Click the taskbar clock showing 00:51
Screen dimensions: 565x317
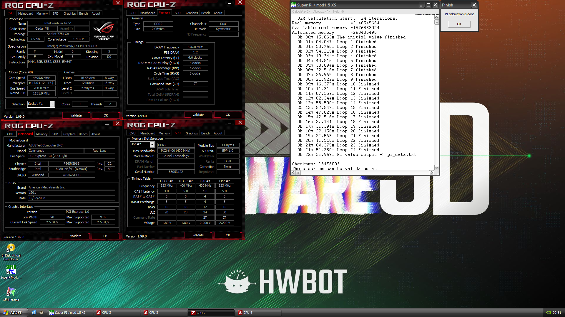coord(557,313)
